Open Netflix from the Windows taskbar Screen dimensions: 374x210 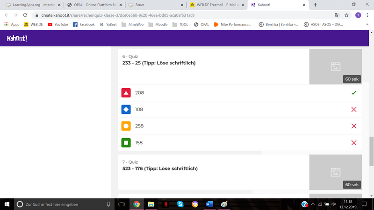165,204
